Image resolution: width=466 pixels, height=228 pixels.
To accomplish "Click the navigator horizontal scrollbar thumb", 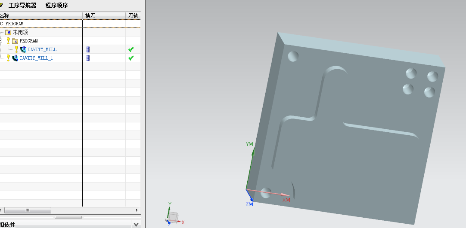I will click(28, 210).
